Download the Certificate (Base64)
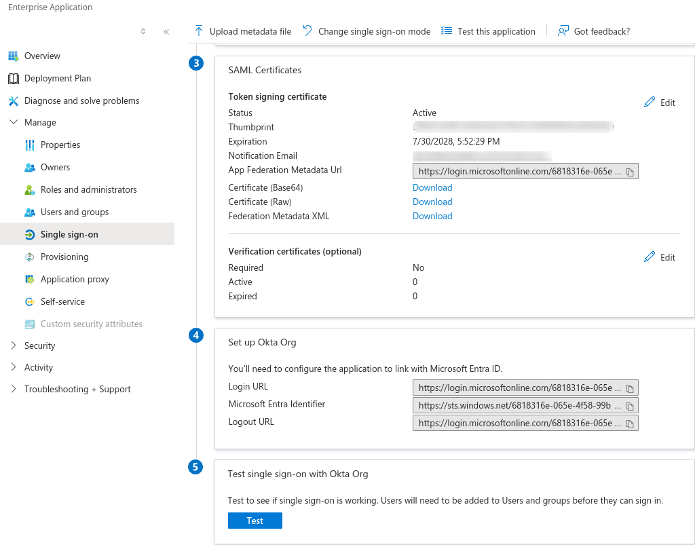This screenshot has width=695, height=545. pyautogui.click(x=432, y=187)
